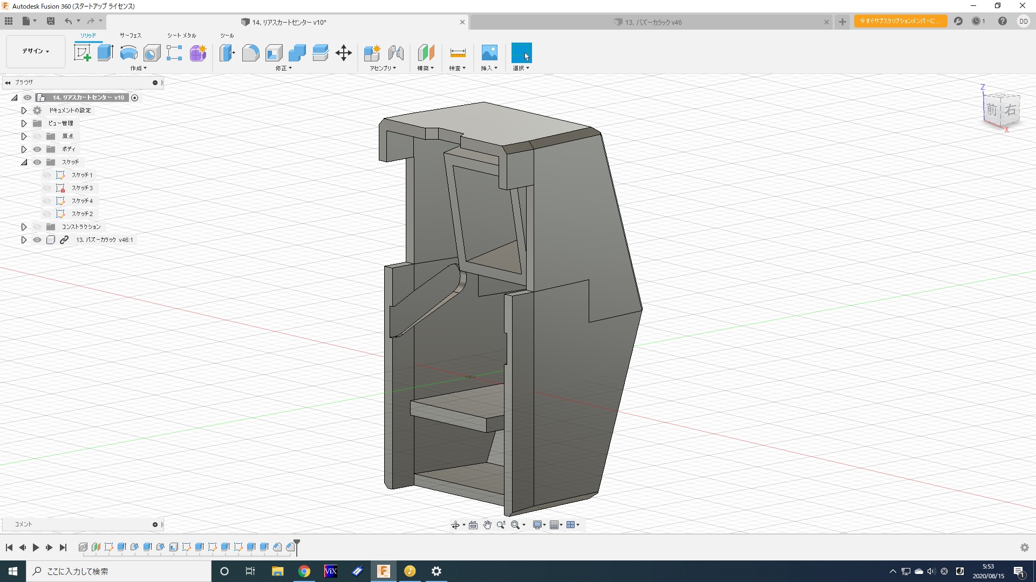Image resolution: width=1036 pixels, height=582 pixels.
Task: Select the Extrude tool
Action: [105, 53]
